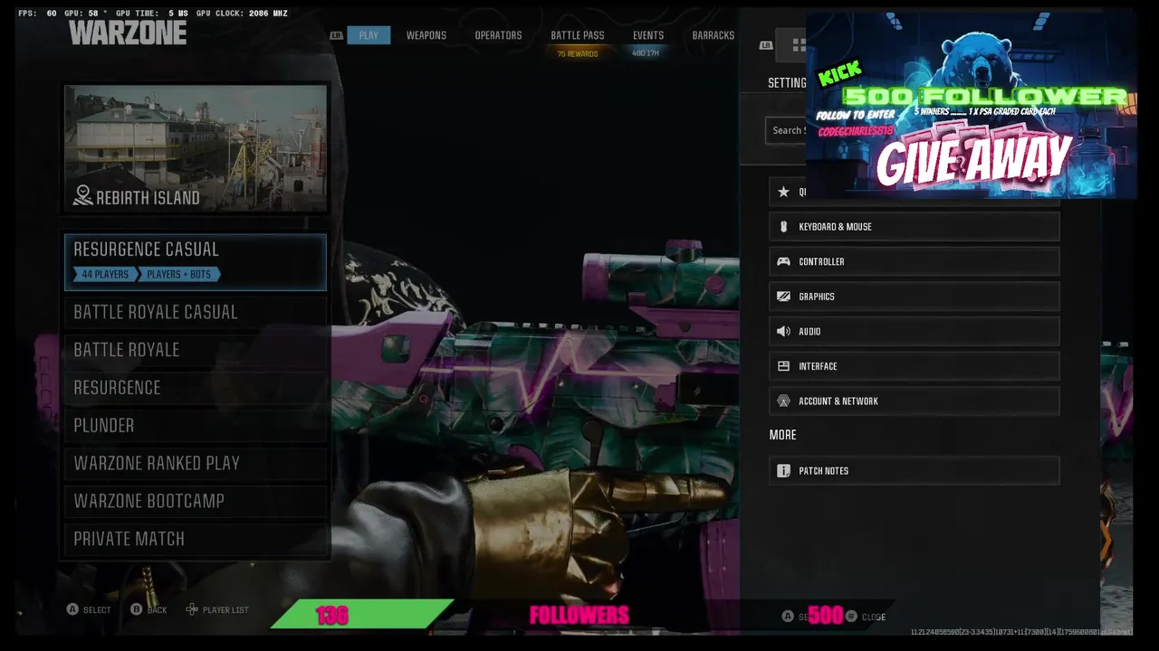The image size is (1159, 651).
Task: Click the 'PLAYERS + BOTS' tag
Action: pyautogui.click(x=179, y=274)
